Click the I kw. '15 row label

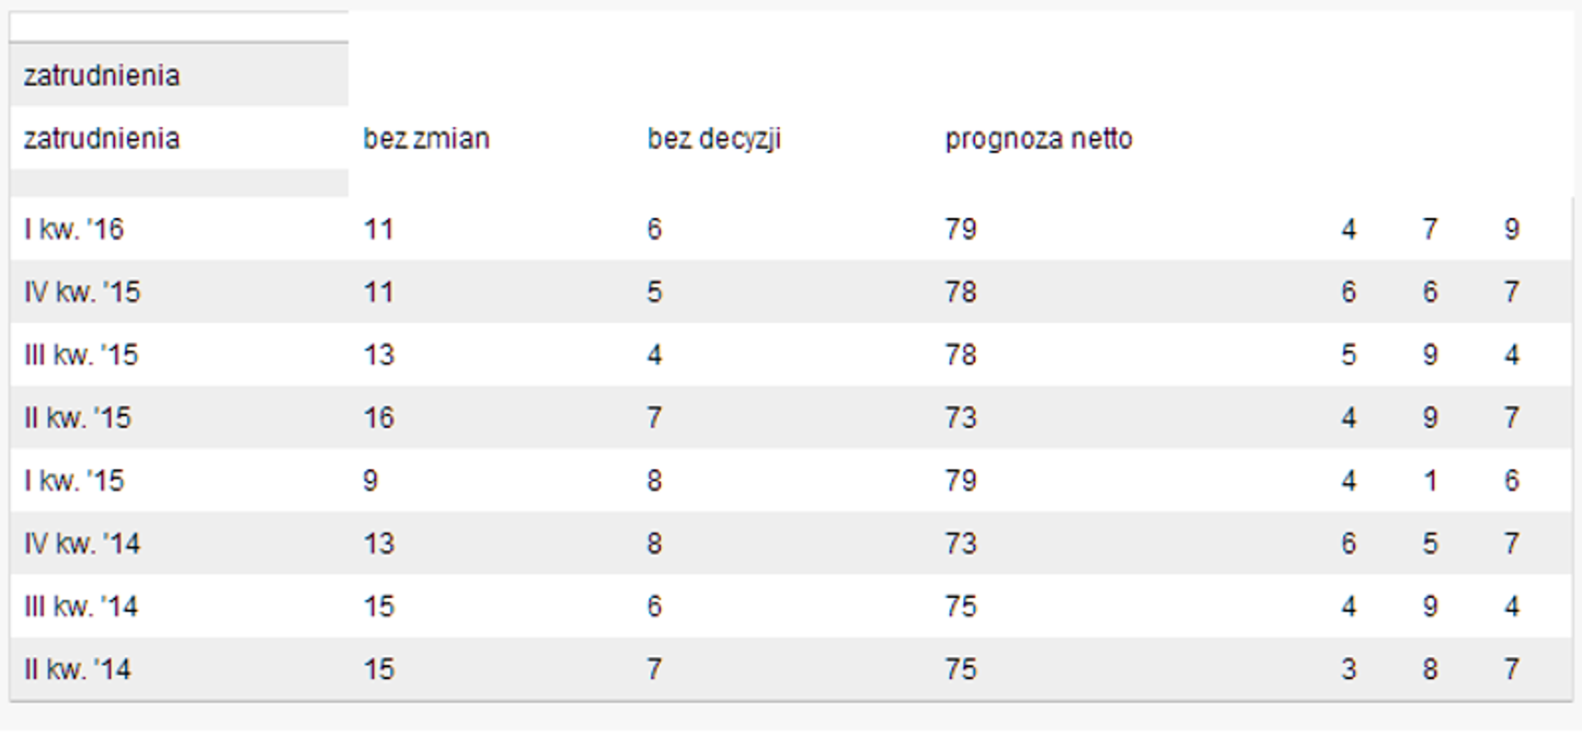(x=74, y=481)
